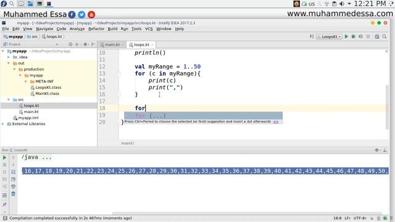Collapse the out folder
Image resolution: width=395 pixels, height=222 pixels.
coord(9,63)
